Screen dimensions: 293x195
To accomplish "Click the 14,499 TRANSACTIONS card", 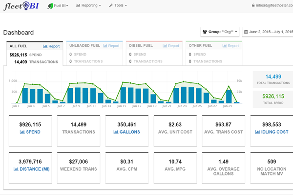I will [x=79, y=131].
